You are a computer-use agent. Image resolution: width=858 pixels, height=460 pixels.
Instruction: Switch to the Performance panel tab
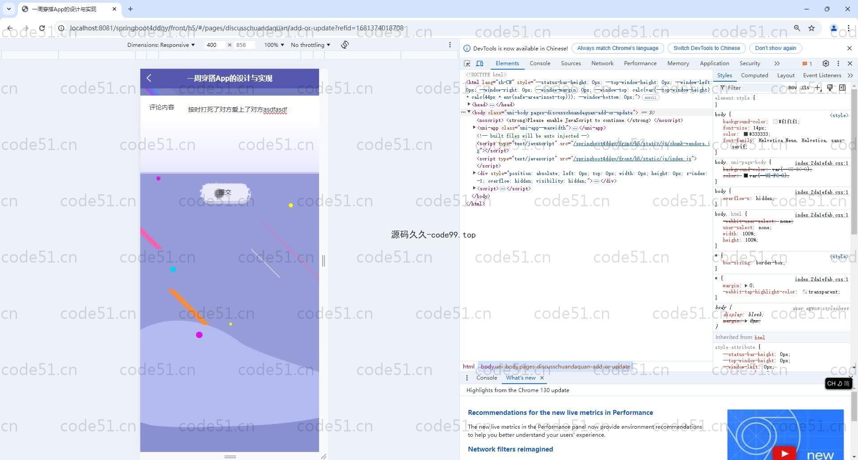640,63
